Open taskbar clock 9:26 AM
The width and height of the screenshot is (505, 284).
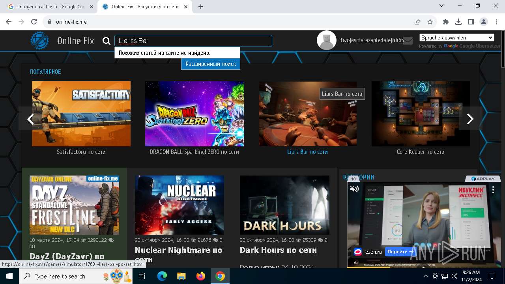(x=471, y=276)
